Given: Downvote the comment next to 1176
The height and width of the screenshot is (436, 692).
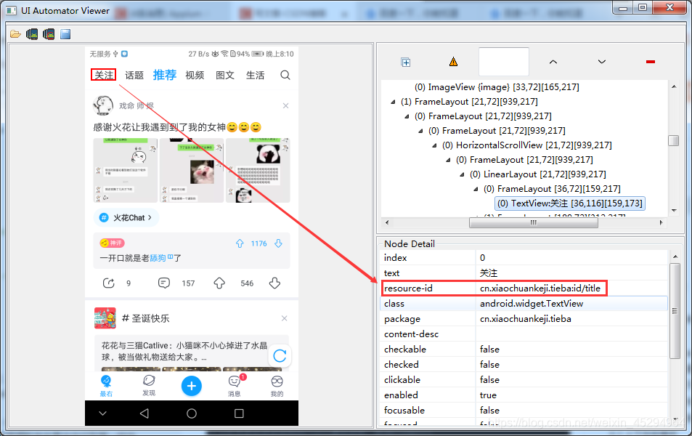Looking at the screenshot, I should click(x=279, y=243).
